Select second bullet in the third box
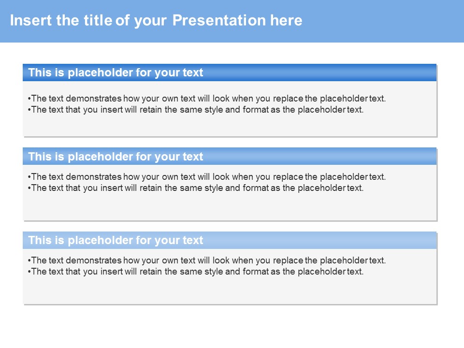The width and height of the screenshot is (464, 348). tap(196, 272)
